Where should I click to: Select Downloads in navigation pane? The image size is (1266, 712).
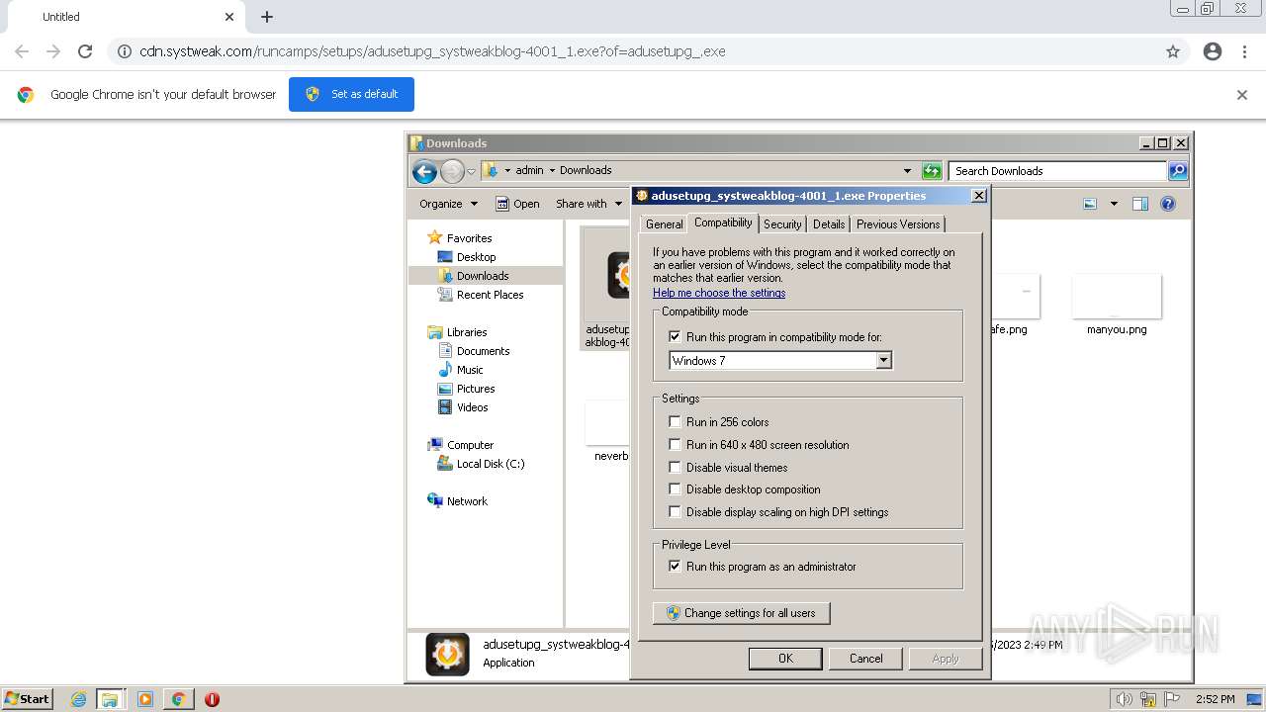(482, 276)
